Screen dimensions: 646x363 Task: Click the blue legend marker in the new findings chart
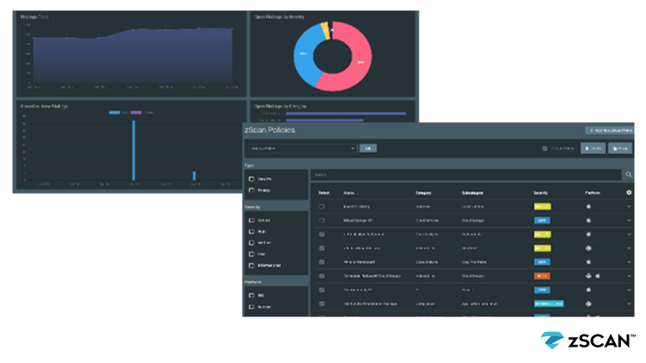tap(114, 113)
